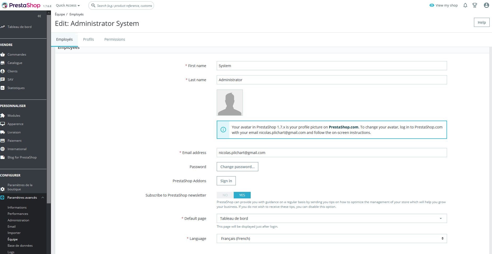The image size is (492, 254).
Task: Click the Modules puzzle piece icon
Action: point(3,116)
